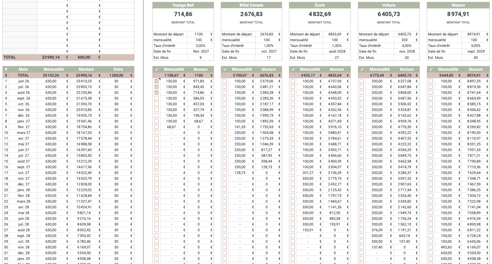Edit the 1,00% interest rate for Billet Canada
This screenshot has height=264, width=492.
click(x=269, y=46)
